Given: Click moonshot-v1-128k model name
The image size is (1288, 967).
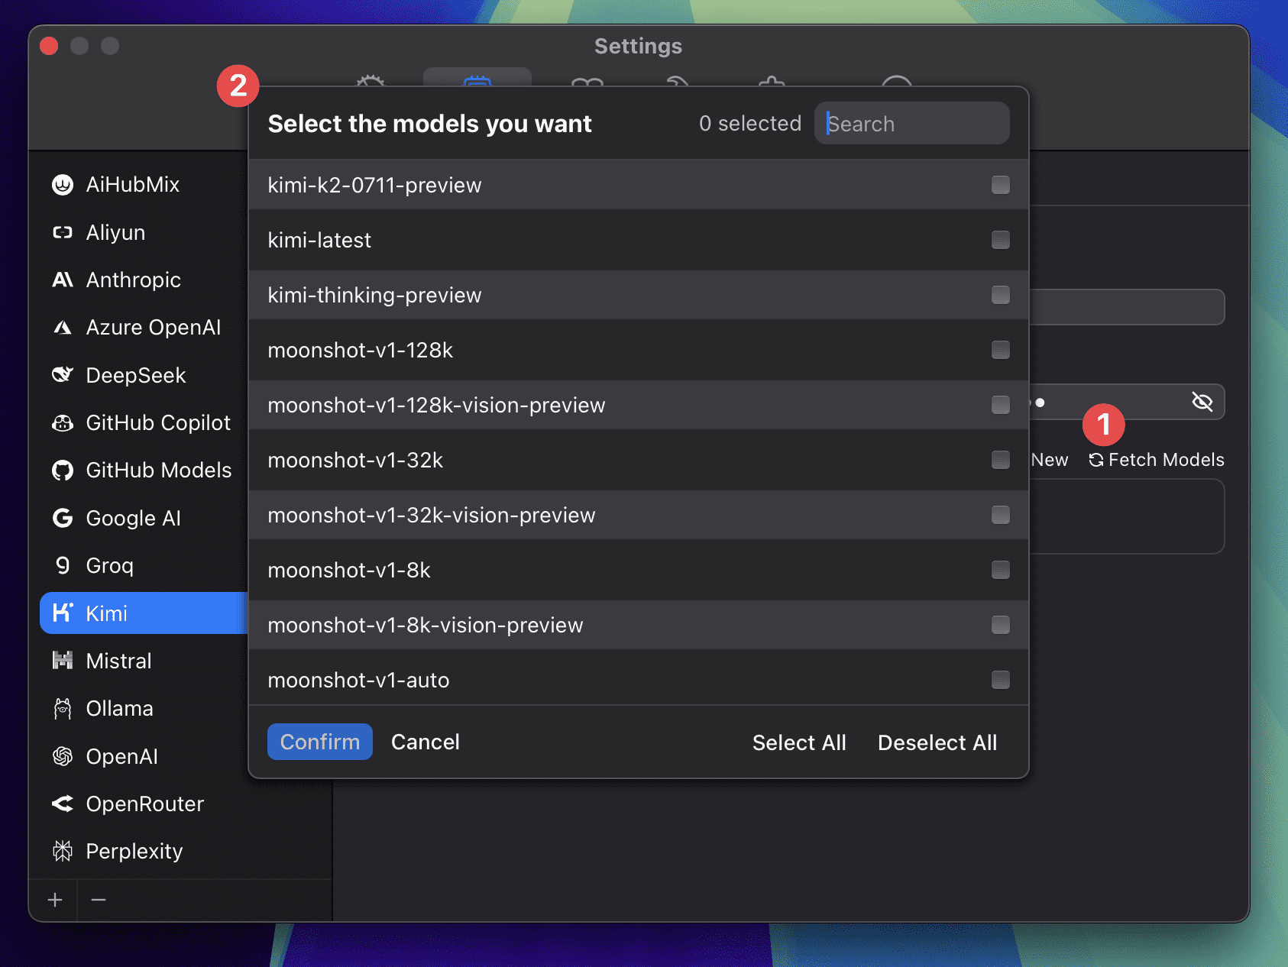Looking at the screenshot, I should pos(360,350).
